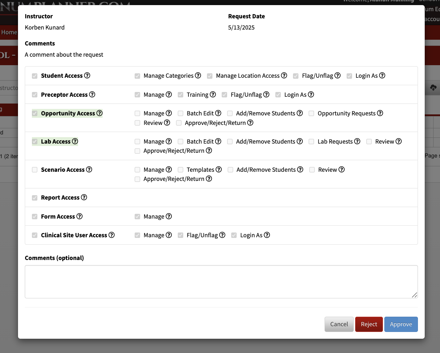
Task: Enable Lab Requests checkbox
Action: tap(311, 142)
